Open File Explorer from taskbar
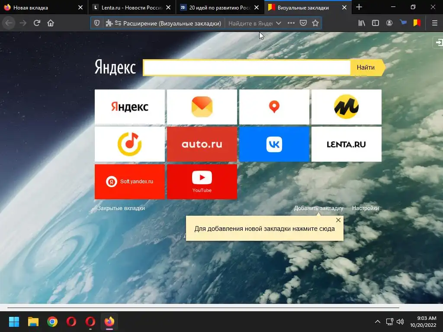Screen dimensions: 443x332 (x=33, y=322)
